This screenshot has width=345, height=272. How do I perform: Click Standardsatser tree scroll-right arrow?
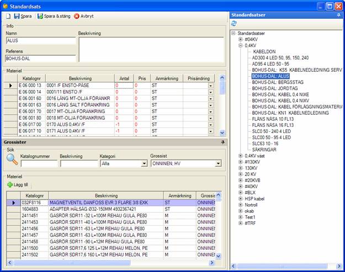click(339, 266)
